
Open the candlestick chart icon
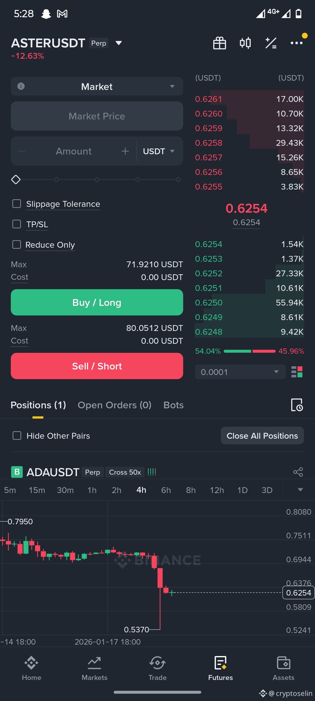tap(245, 43)
